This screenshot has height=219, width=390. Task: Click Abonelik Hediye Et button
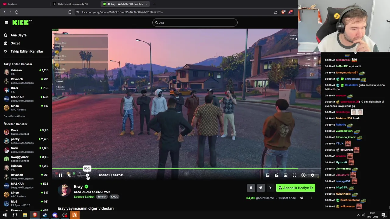(x=296, y=188)
